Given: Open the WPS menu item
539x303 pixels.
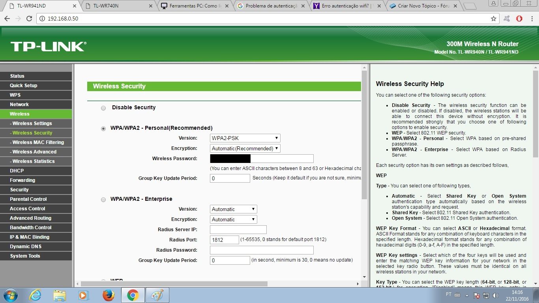Looking at the screenshot, I should 36,95.
